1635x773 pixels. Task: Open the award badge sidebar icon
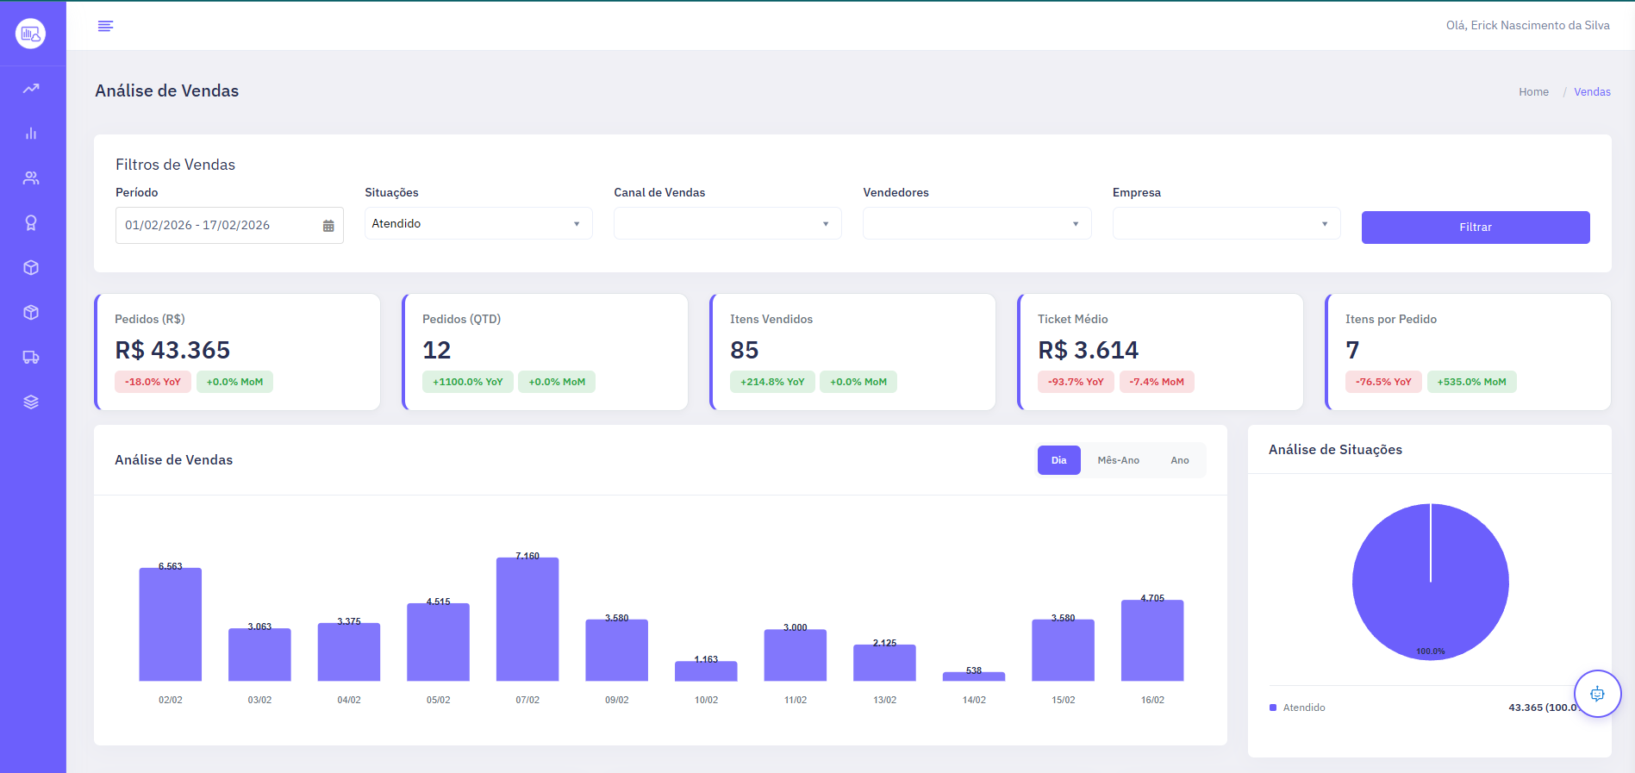click(31, 223)
